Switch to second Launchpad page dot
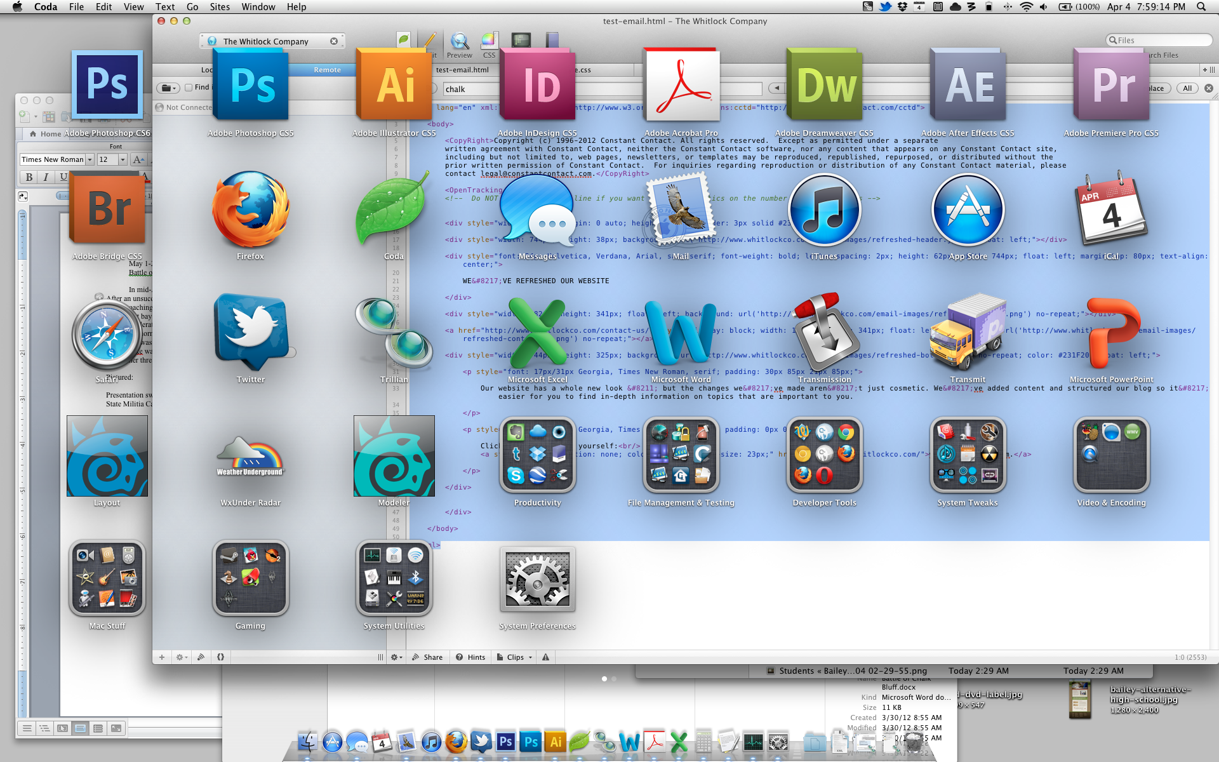This screenshot has width=1219, height=762. pyautogui.click(x=614, y=679)
